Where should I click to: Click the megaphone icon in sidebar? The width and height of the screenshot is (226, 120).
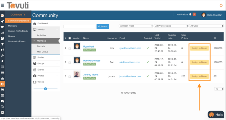[2, 50]
